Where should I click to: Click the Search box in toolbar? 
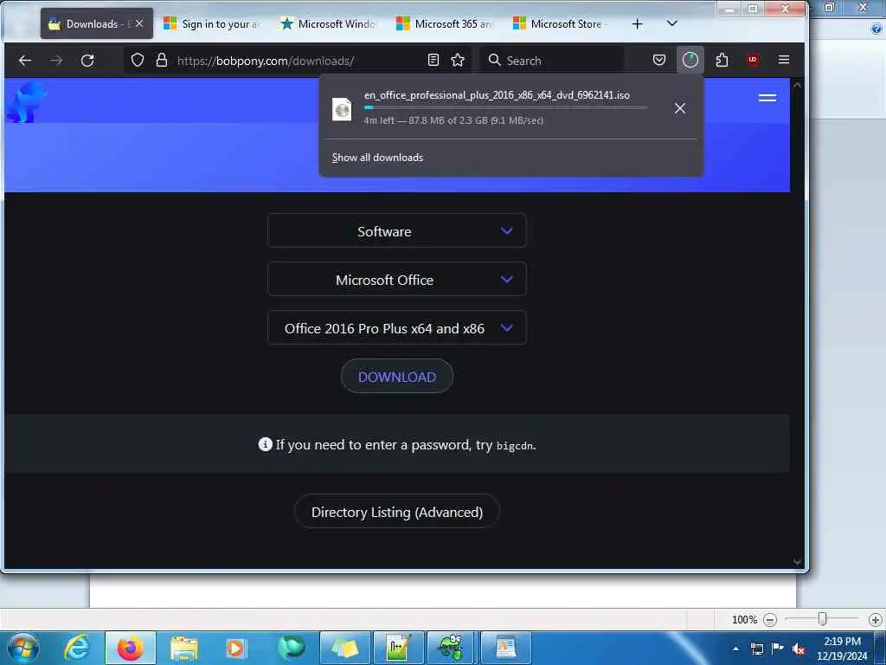click(552, 60)
